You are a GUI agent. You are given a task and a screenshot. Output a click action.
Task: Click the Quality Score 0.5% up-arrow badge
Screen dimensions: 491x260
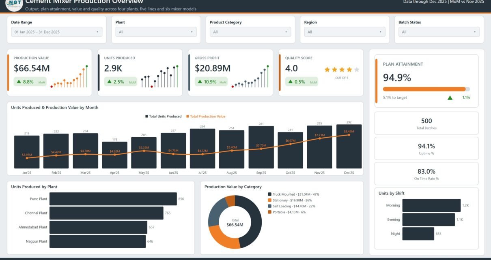coord(301,82)
